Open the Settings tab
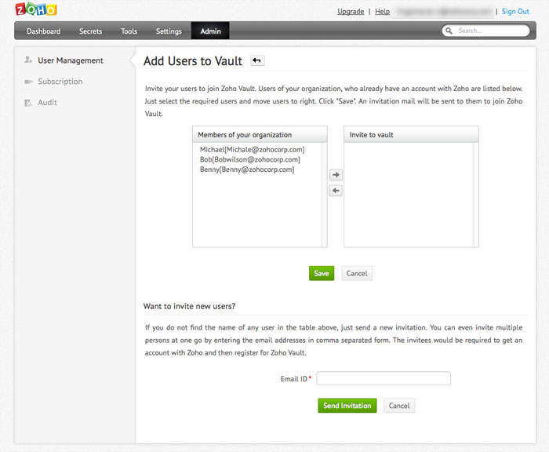Image resolution: width=549 pixels, height=452 pixels. [169, 31]
